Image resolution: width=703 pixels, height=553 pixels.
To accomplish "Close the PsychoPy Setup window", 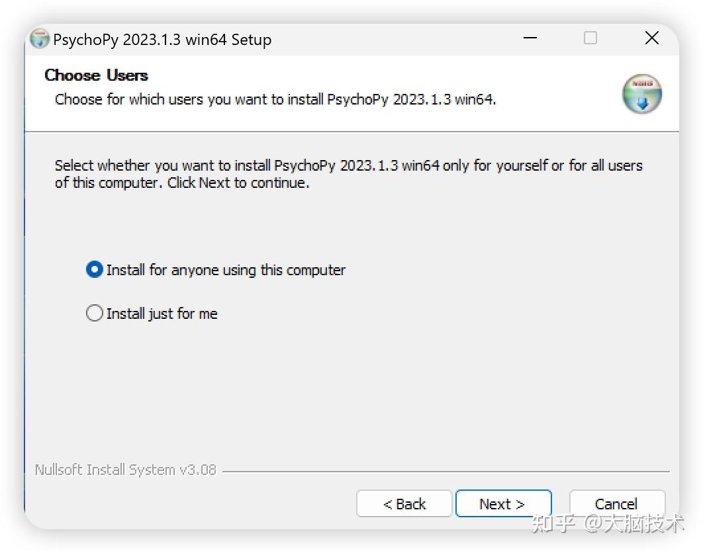I will pyautogui.click(x=651, y=38).
